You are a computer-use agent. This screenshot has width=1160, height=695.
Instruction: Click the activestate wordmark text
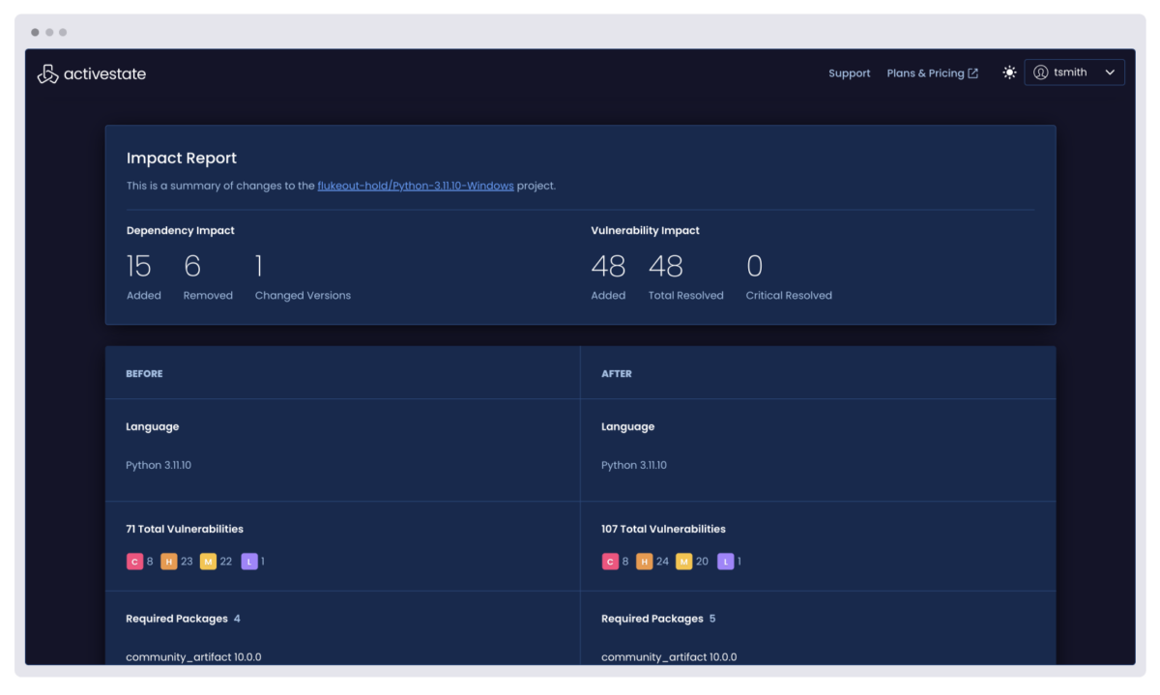[104, 73]
